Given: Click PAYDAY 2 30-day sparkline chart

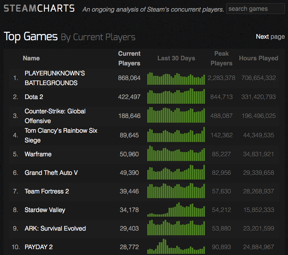Looking at the screenshot, I should click(x=176, y=247).
